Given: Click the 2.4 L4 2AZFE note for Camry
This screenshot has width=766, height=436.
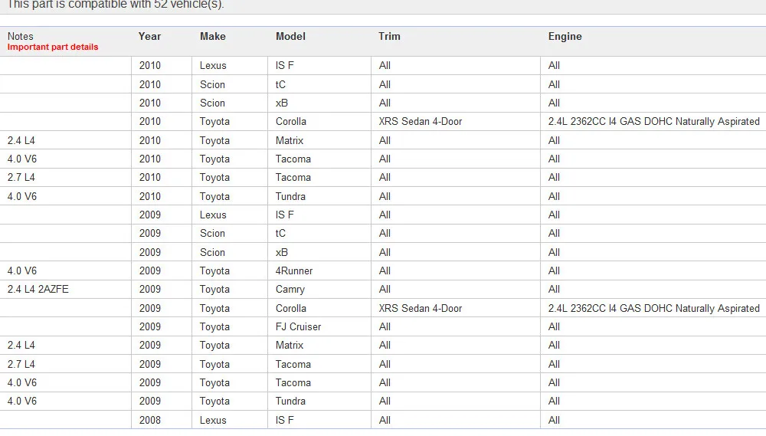Looking at the screenshot, I should coord(38,290).
